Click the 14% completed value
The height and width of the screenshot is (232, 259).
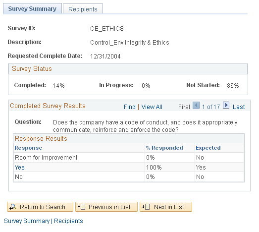pyautogui.click(x=58, y=85)
